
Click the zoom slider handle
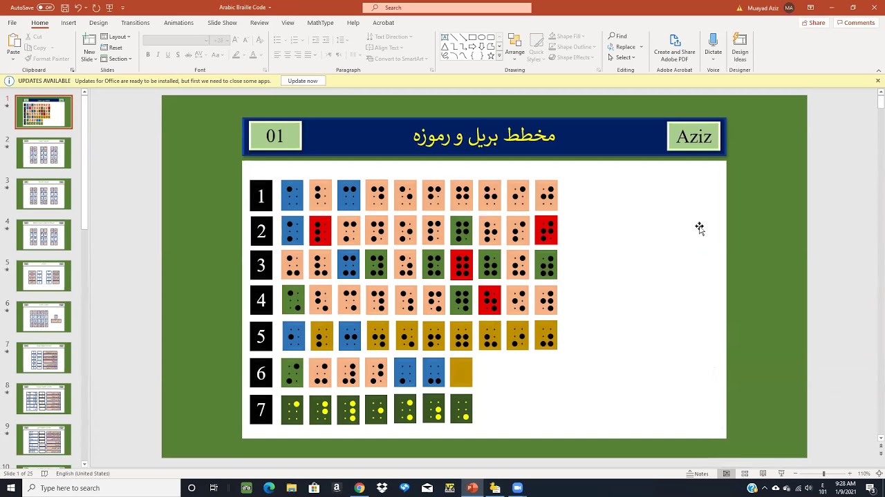pyautogui.click(x=823, y=474)
